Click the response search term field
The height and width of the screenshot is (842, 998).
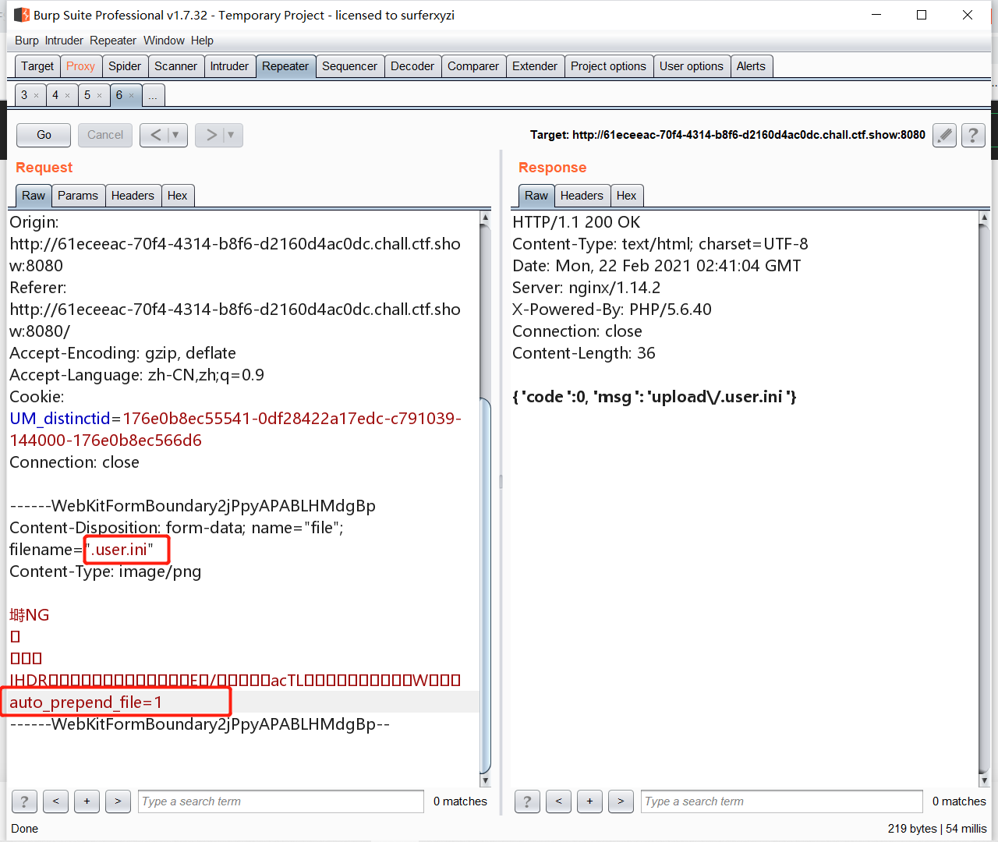782,801
